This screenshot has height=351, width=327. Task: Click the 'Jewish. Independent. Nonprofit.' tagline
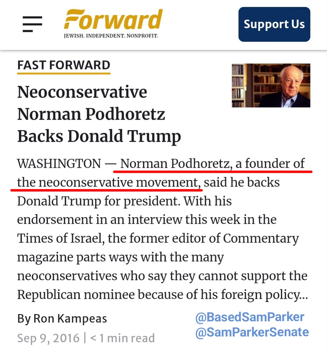pos(111,36)
